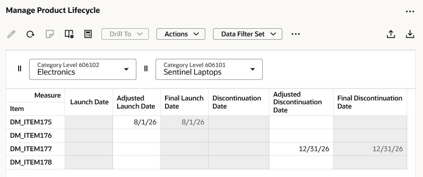Click Adjusted Discontinuation Date cell for DM_ITEM176

click(301, 135)
